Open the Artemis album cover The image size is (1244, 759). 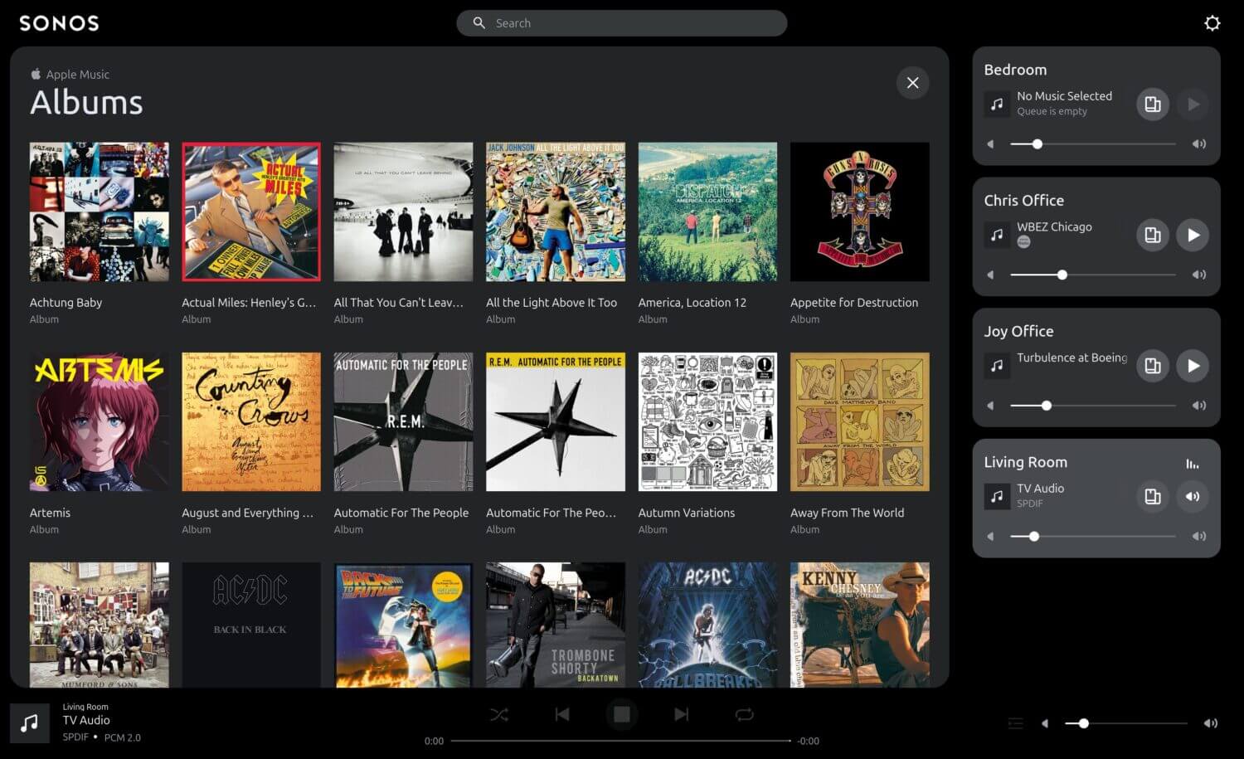point(100,422)
